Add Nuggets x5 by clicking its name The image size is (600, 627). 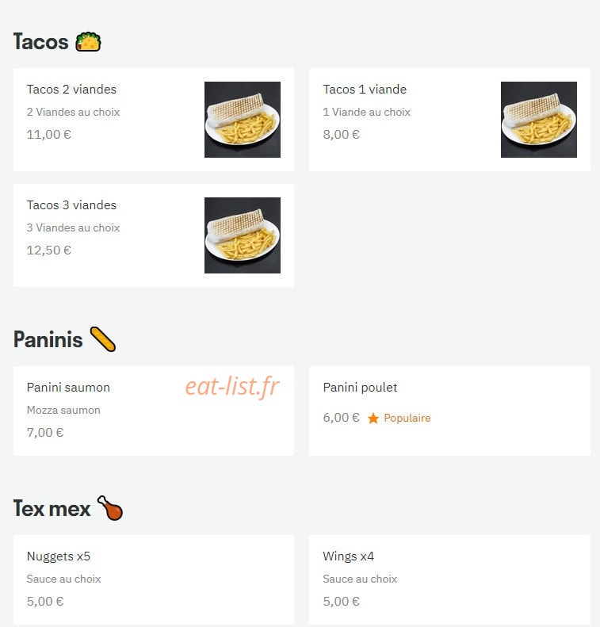(59, 556)
